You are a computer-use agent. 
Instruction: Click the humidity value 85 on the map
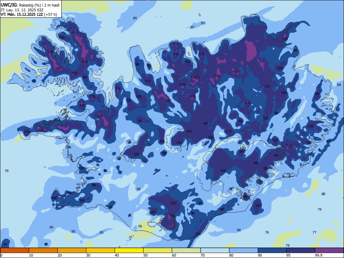point(135,18)
